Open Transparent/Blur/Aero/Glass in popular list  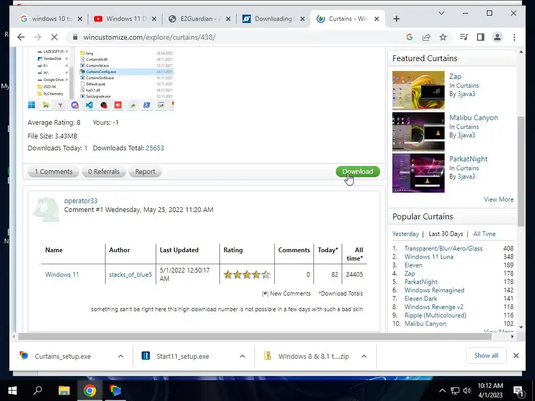tap(444, 248)
